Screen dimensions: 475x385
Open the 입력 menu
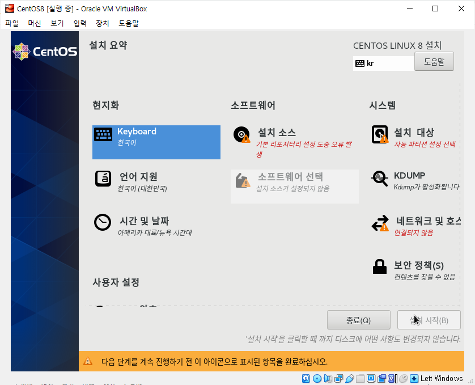click(80, 23)
